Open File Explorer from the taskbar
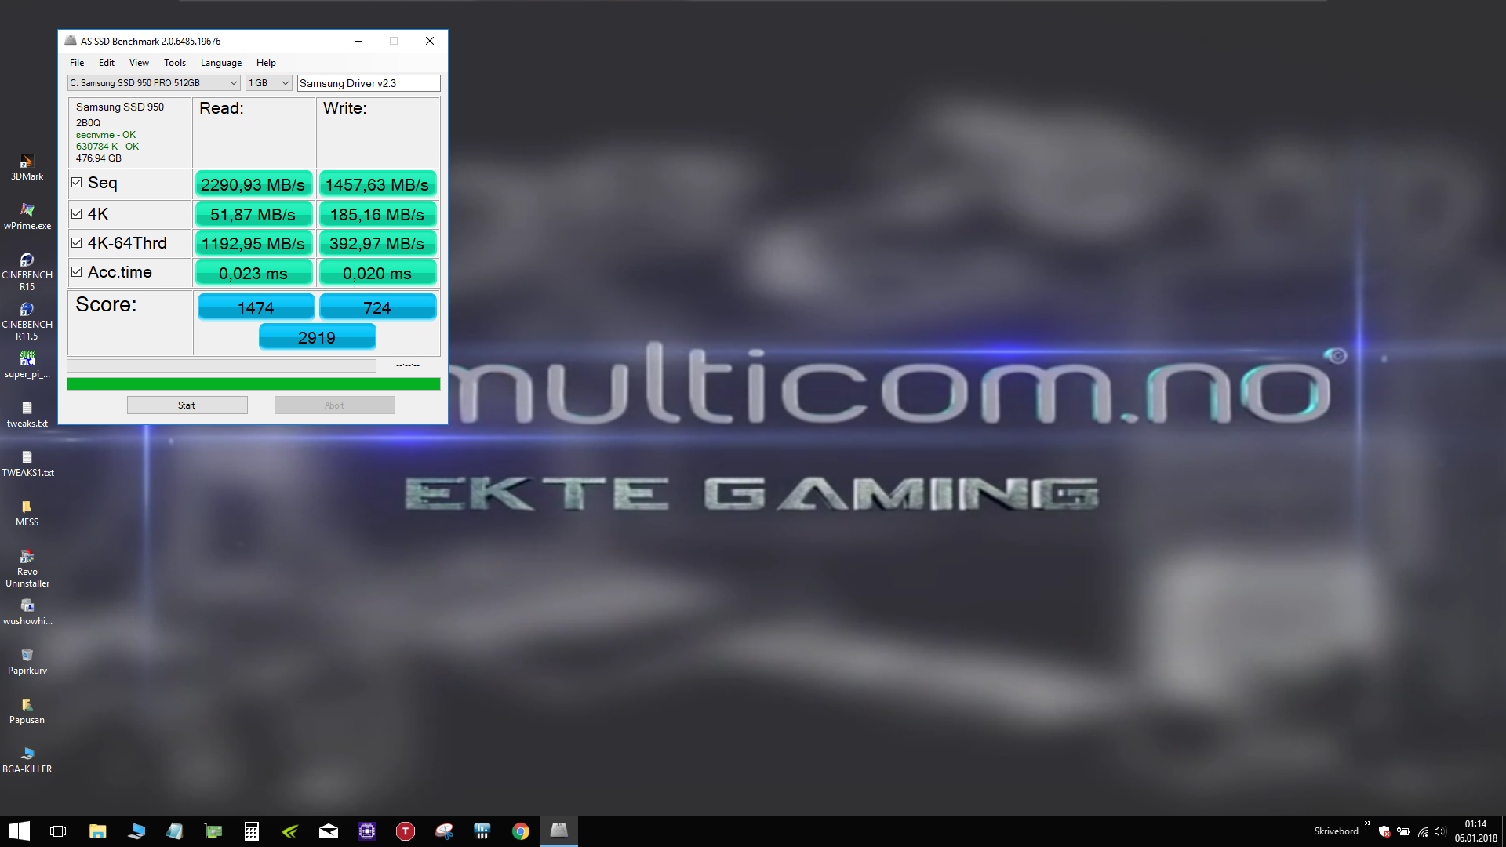 click(x=97, y=831)
